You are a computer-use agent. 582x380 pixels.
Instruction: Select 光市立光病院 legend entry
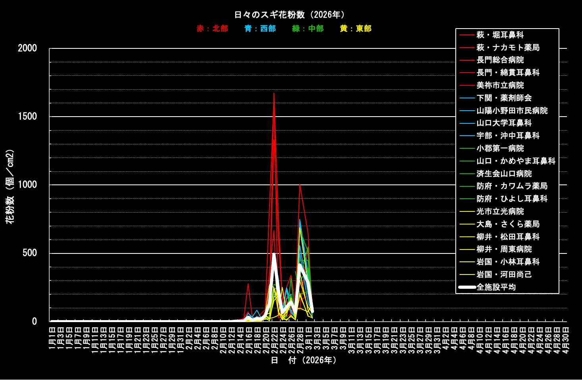click(500, 211)
